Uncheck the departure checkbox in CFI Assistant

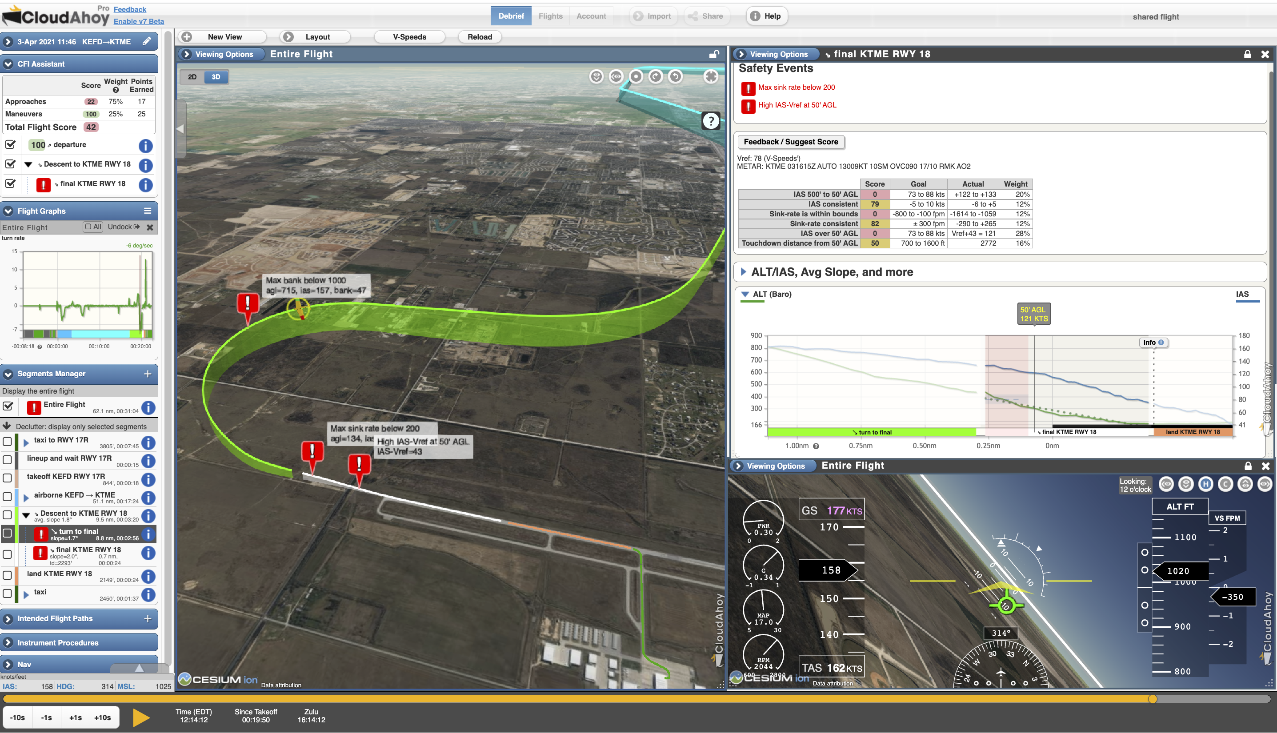[x=10, y=145]
